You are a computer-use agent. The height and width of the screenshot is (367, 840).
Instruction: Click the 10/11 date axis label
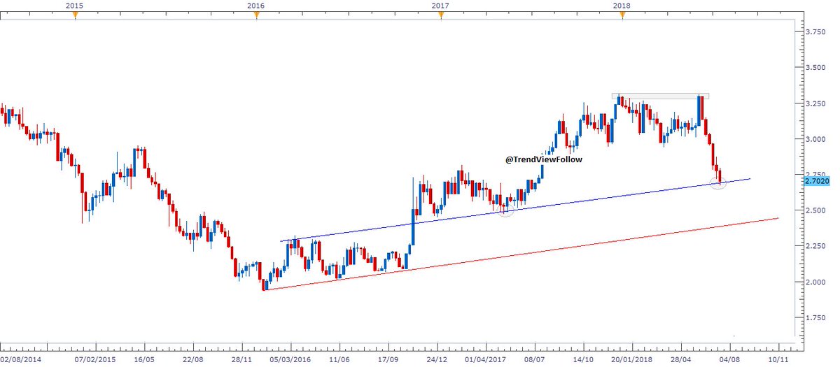point(778,359)
